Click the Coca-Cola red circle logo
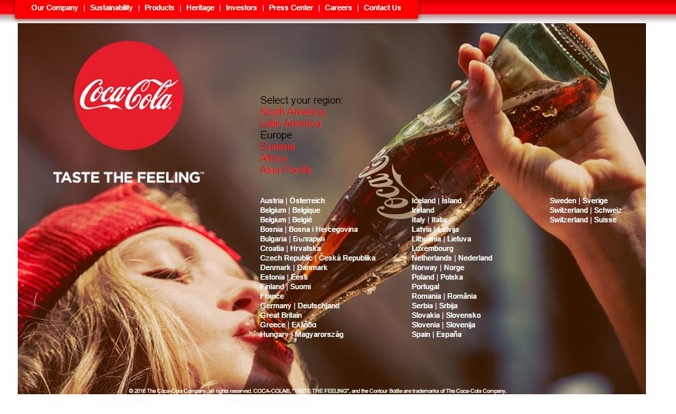 (x=128, y=95)
